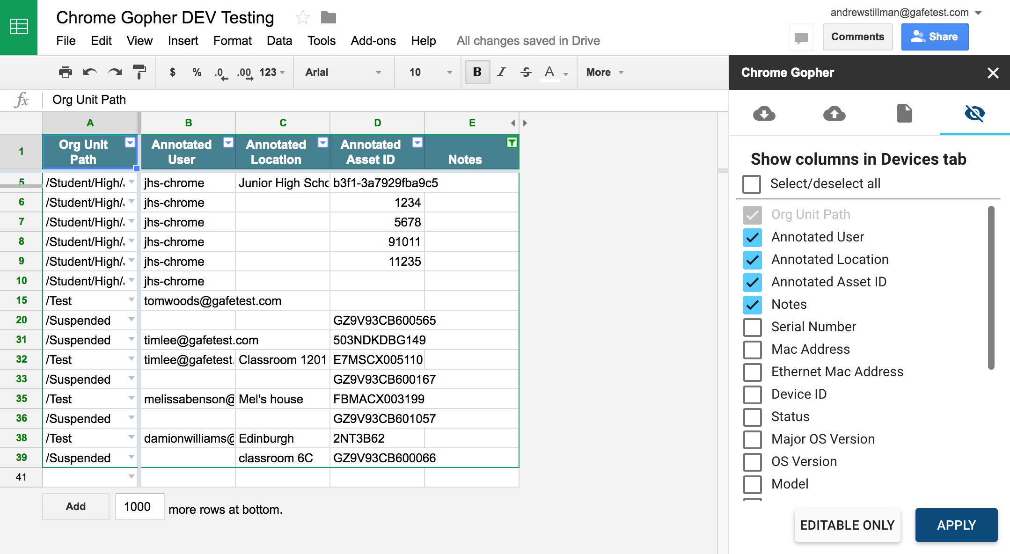1010x554 pixels.
Task: Click the APPLY button
Action: tap(956, 525)
